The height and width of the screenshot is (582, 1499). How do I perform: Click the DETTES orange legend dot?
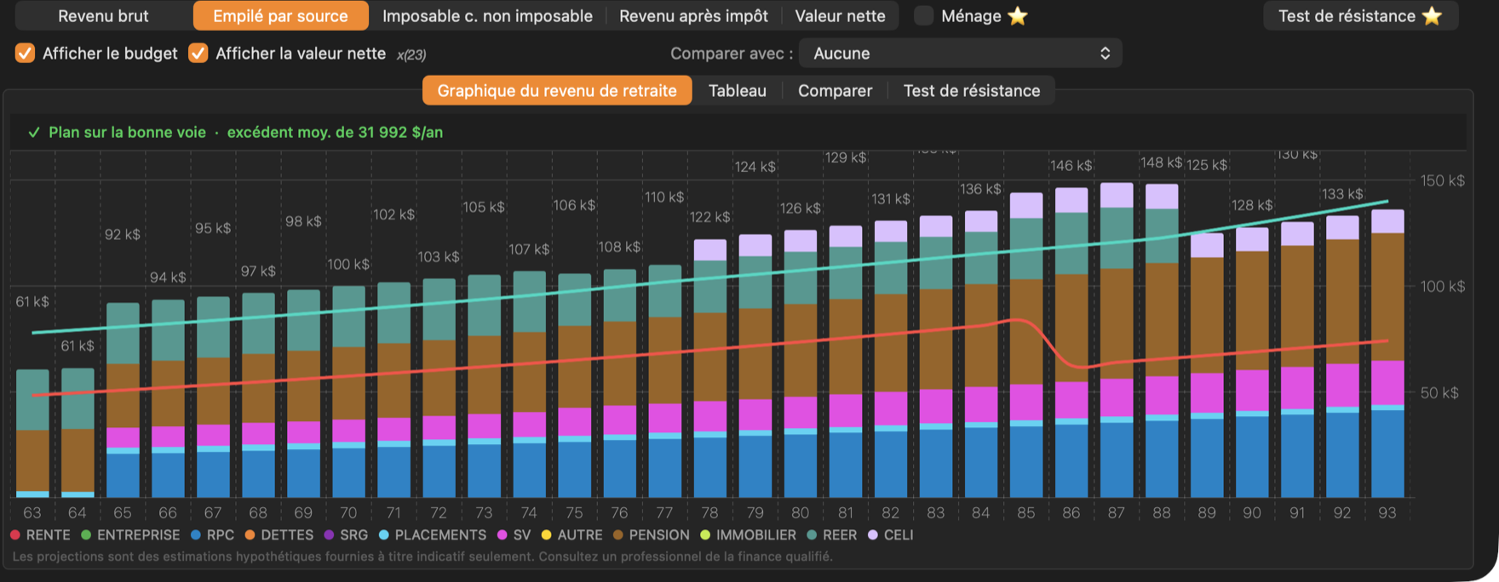click(x=250, y=535)
